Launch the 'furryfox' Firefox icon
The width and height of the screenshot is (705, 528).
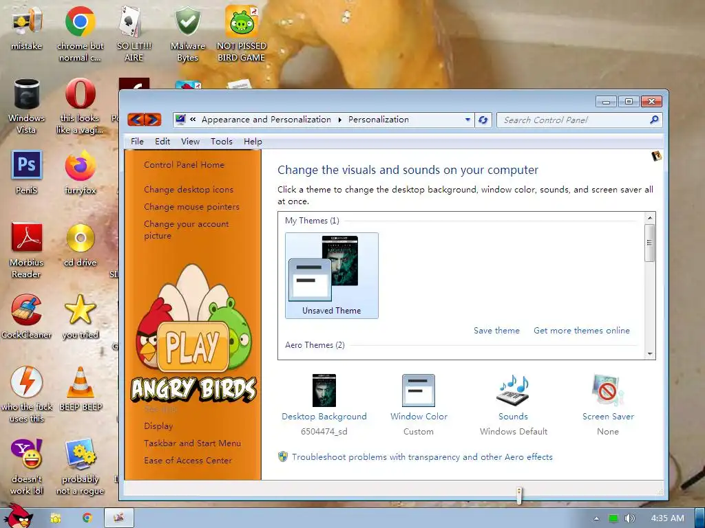pyautogui.click(x=80, y=173)
